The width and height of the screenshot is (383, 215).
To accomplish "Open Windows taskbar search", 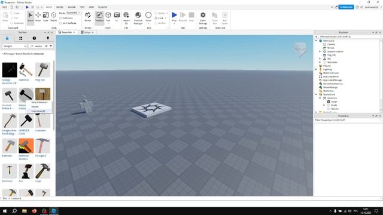I will point(14,211).
